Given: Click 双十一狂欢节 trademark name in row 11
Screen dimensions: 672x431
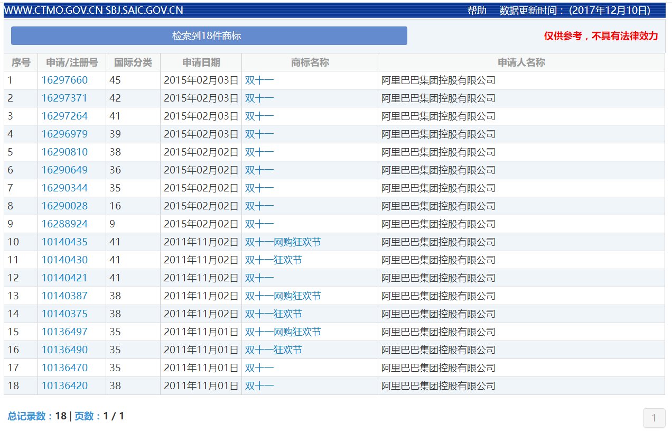Looking at the screenshot, I should 273,260.
